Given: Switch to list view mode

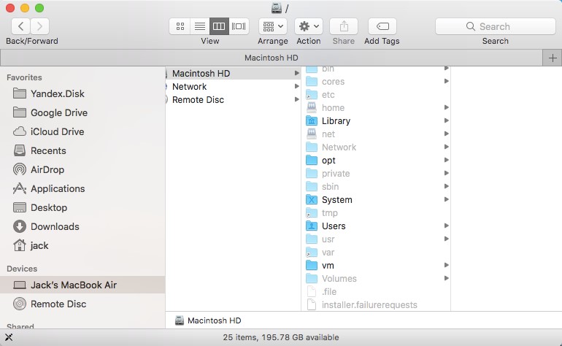Looking at the screenshot, I should (x=199, y=26).
